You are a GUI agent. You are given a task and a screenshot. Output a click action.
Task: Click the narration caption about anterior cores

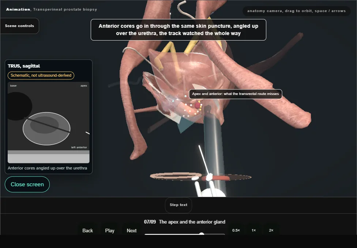point(178,30)
